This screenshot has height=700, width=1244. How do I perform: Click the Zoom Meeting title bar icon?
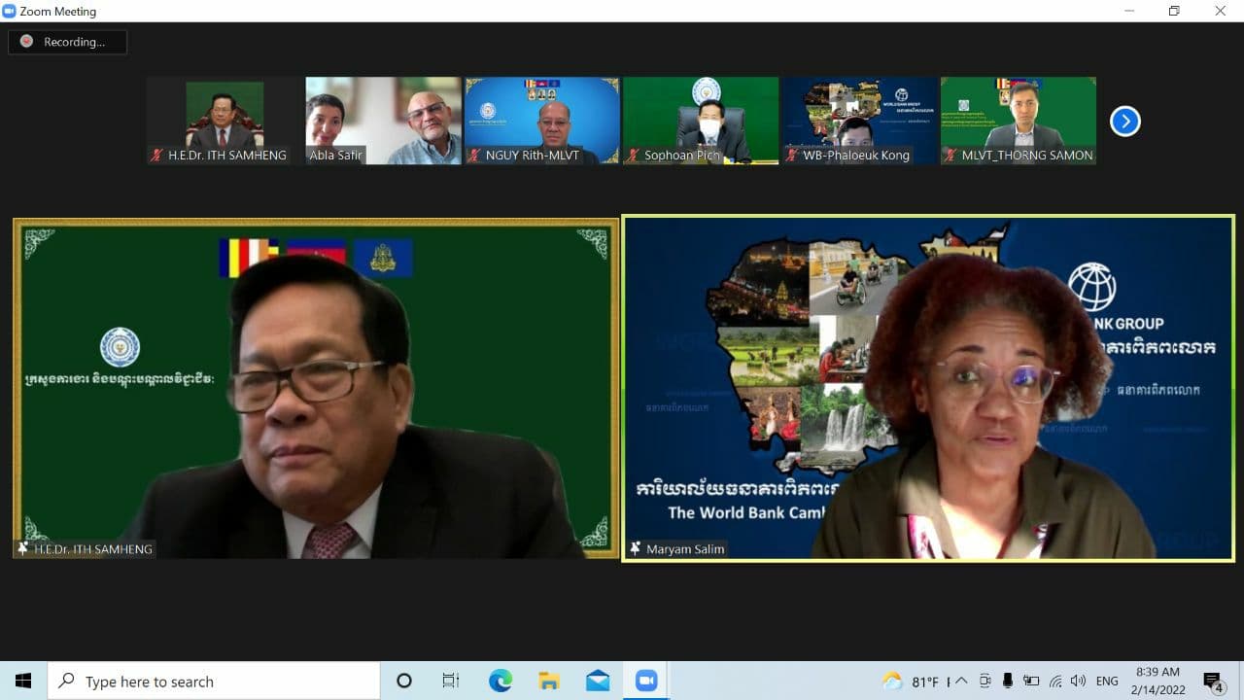10,11
